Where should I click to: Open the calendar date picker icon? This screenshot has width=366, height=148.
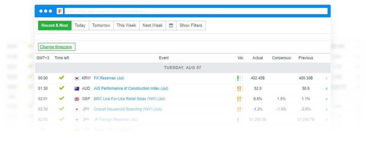pyautogui.click(x=171, y=25)
